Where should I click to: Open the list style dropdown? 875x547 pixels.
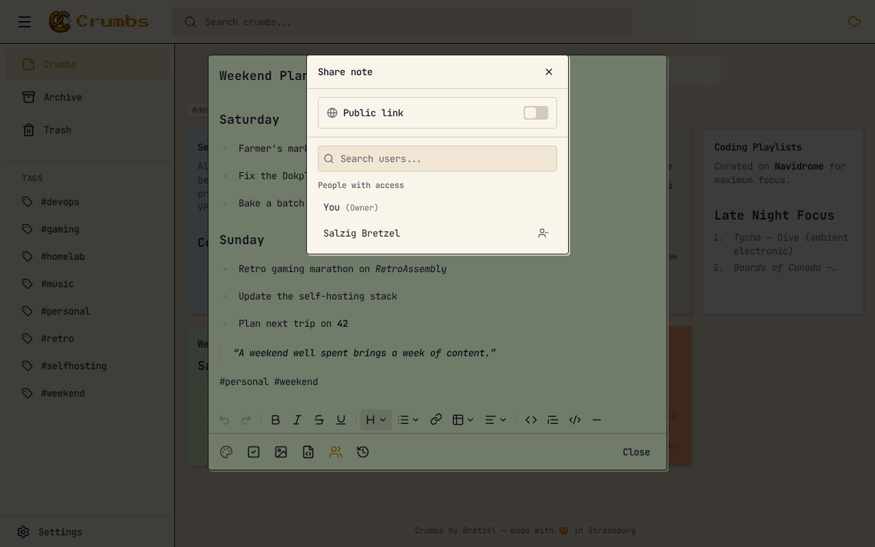point(409,420)
